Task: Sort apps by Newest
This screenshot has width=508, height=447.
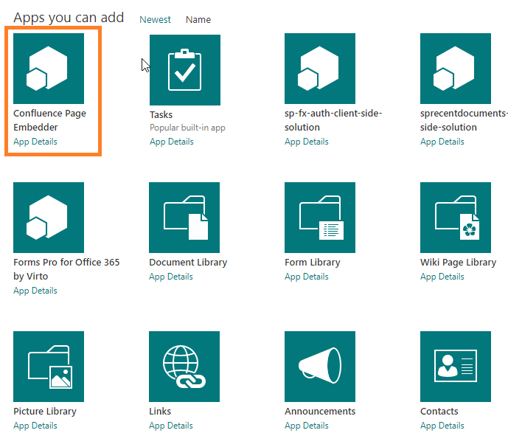Action: 155,20
